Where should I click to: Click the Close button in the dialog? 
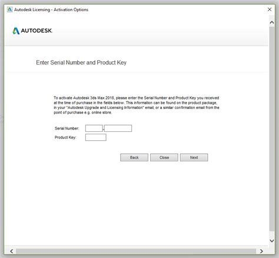(164, 157)
